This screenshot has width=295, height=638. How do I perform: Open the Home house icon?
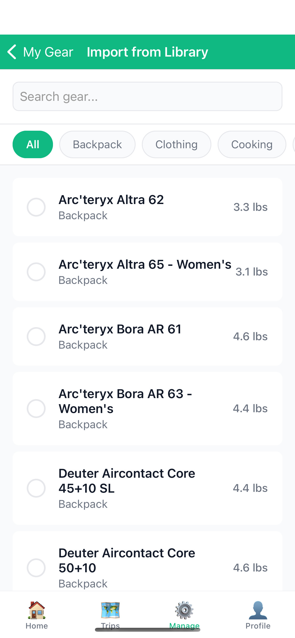click(37, 610)
